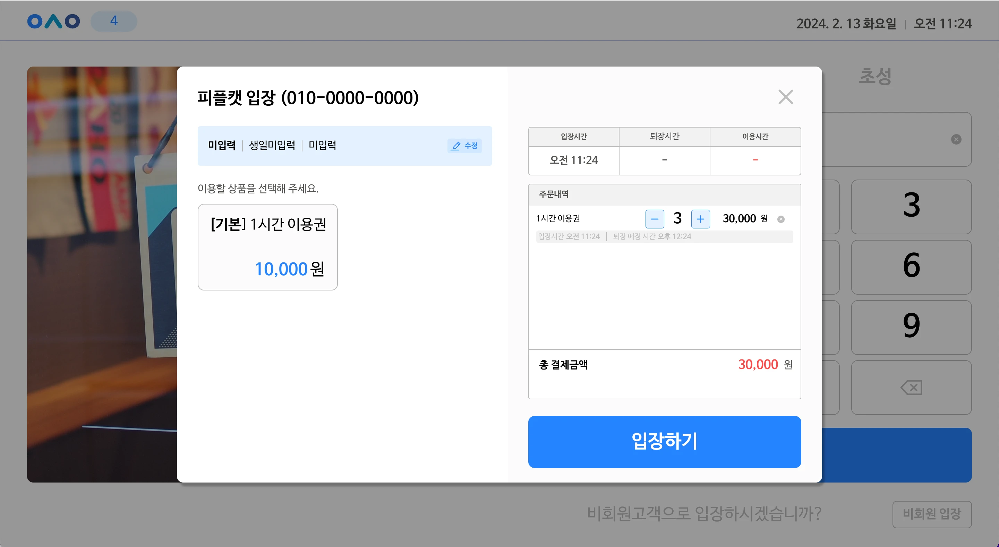
Task: Click the 입장시간 오전 11:24 cell
Action: pos(574,160)
